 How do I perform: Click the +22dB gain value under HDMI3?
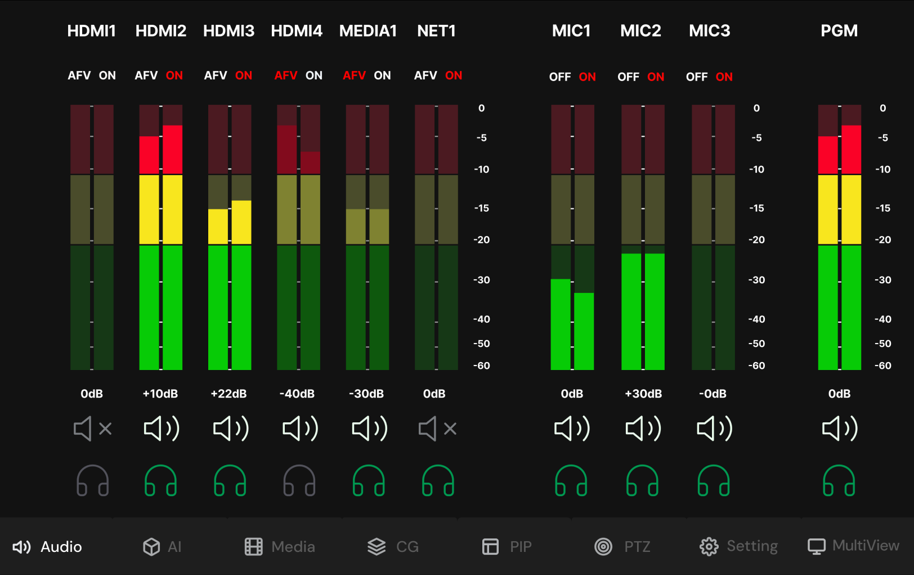click(228, 394)
